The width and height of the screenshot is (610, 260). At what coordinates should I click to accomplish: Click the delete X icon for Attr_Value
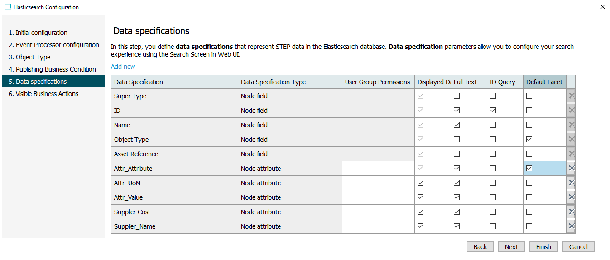point(571,197)
